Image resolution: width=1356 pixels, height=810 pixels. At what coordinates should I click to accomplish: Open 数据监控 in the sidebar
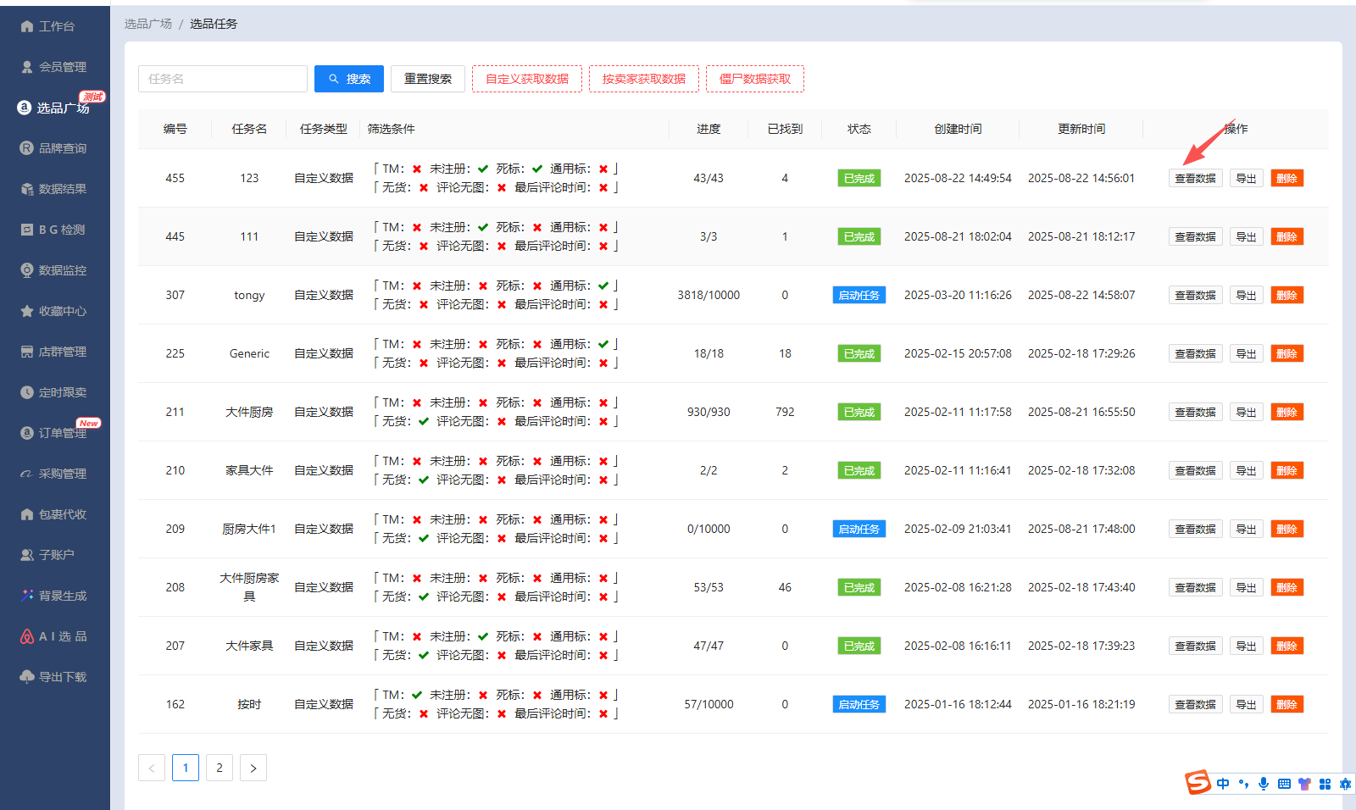(x=62, y=270)
